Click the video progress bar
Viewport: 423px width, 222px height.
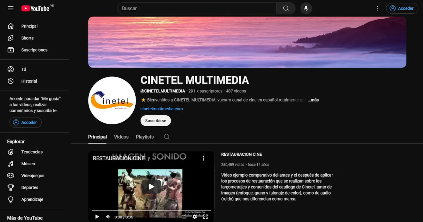tap(151, 211)
